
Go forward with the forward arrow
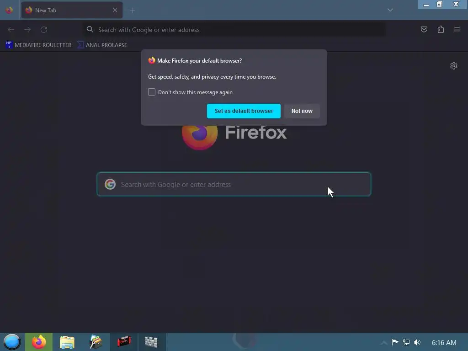[27, 30]
